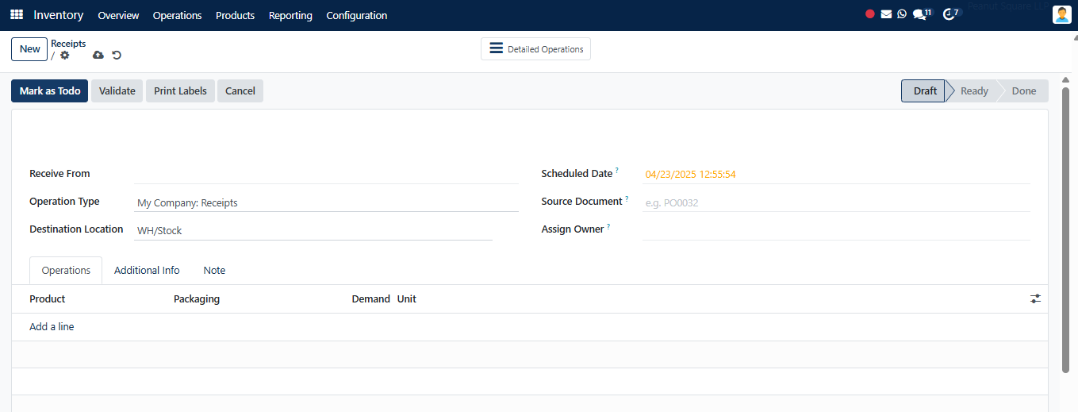Screen dimensions: 1078x412
Task: Open the Products menu
Action: (235, 15)
